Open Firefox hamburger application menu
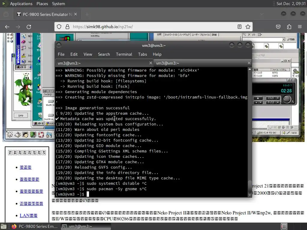 tap(300, 27)
